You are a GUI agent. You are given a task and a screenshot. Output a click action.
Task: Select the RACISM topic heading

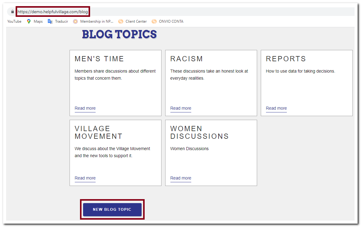click(x=187, y=59)
